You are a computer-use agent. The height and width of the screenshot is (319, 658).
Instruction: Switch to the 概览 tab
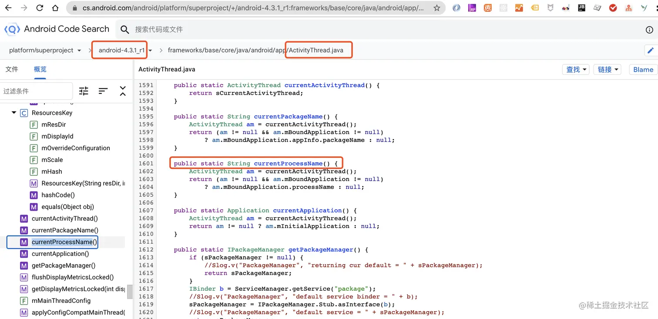point(40,69)
